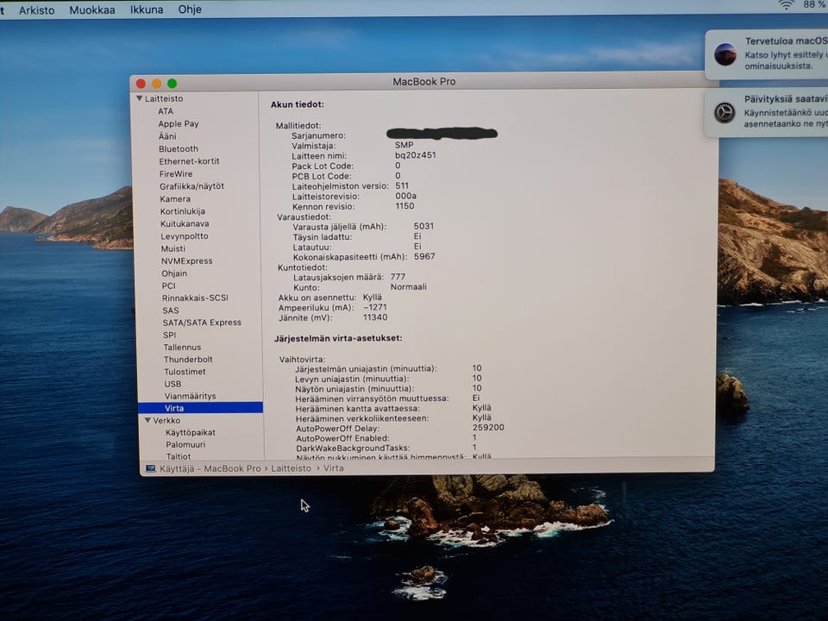Image resolution: width=828 pixels, height=621 pixels.
Task: Click the Wi-Fi icon in menu bar
Action: (x=786, y=5)
